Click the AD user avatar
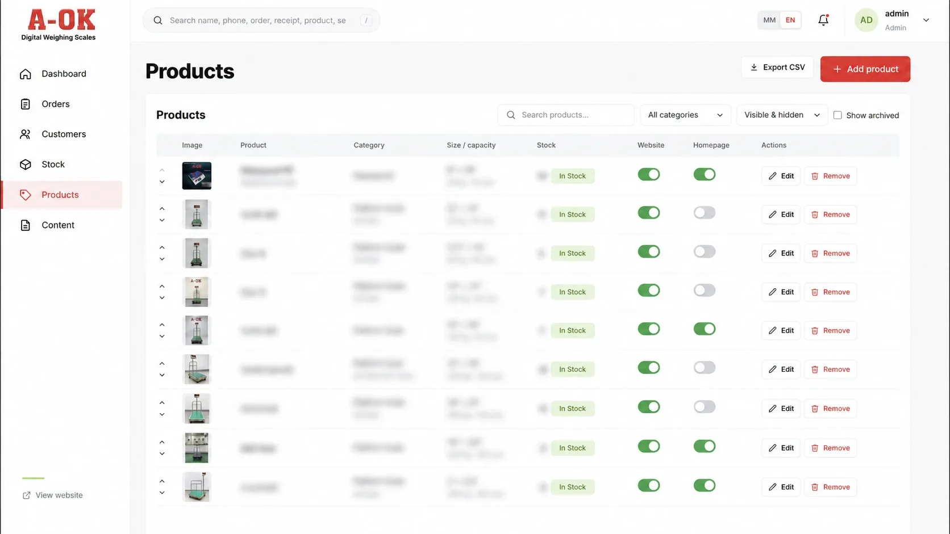The image size is (950, 534). click(x=866, y=20)
